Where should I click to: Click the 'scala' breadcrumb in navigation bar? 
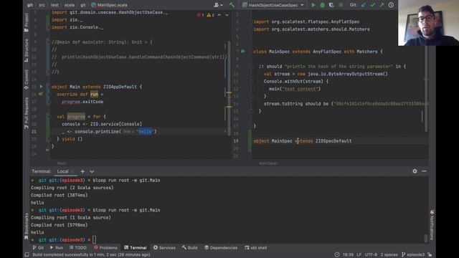[x=70, y=5]
